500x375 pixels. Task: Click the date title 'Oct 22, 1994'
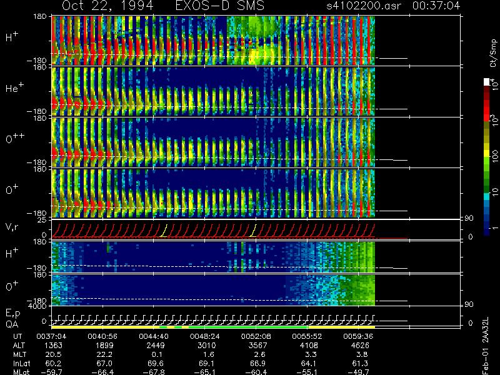coord(107,6)
